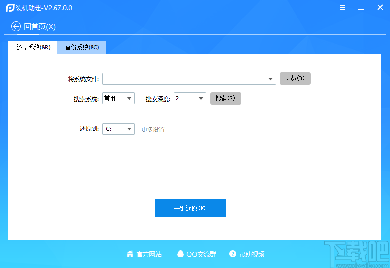Click the home icon beside 官方网站
390x268 pixels.
[x=130, y=254]
